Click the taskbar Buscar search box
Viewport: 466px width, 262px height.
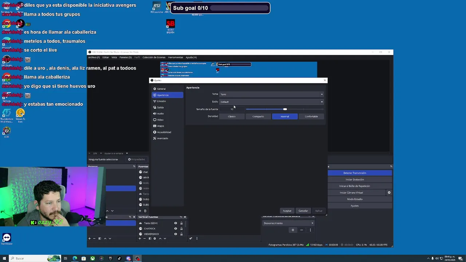tap(35, 258)
